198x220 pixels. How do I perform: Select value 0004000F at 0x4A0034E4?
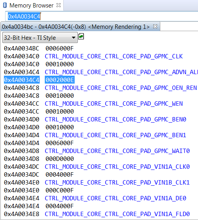pos(60,206)
